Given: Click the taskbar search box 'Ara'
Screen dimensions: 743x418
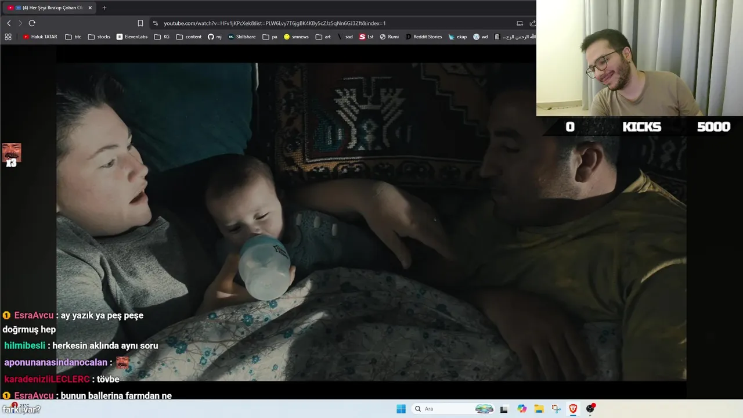Looking at the screenshot, I should coord(453,409).
